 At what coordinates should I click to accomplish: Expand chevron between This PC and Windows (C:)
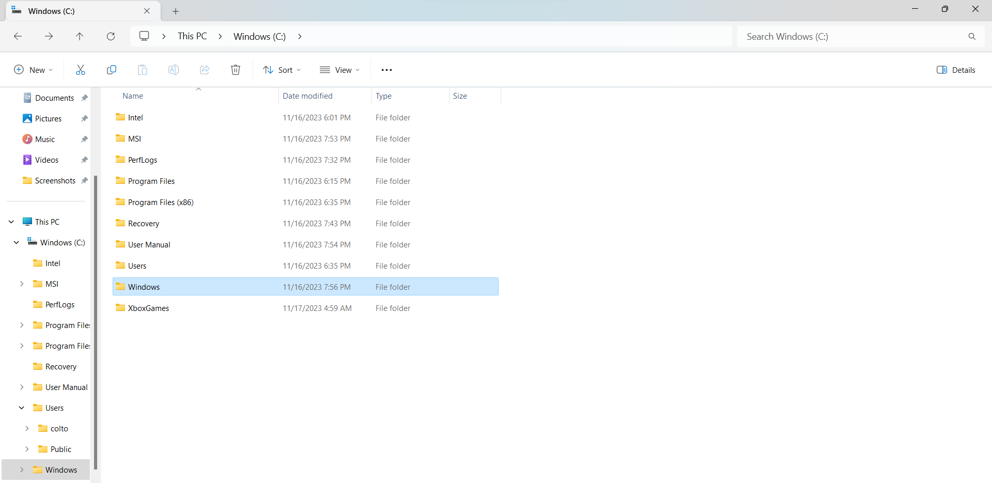[x=220, y=36]
